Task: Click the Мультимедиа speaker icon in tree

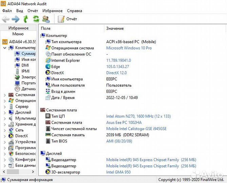Action: tap(11, 119)
